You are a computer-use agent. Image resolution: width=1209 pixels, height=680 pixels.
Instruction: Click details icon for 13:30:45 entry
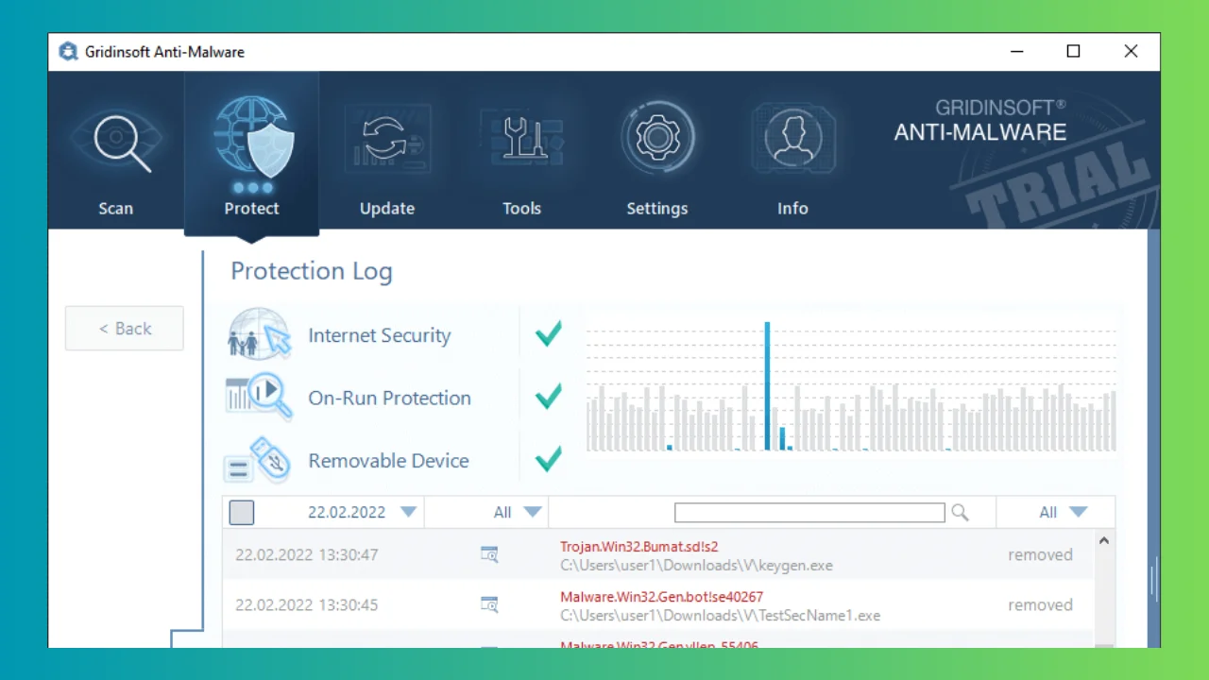coord(489,604)
